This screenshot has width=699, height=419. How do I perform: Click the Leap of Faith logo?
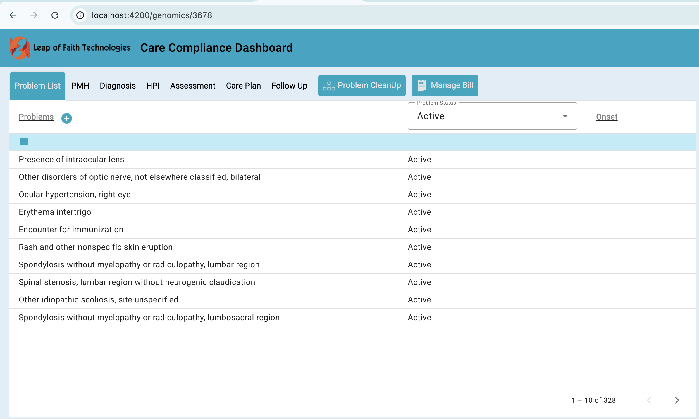(20, 48)
